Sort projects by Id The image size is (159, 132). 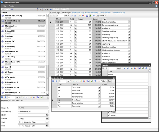[39, 10]
